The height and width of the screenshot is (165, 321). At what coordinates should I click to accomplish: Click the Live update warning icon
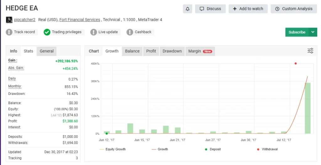pos(93,32)
